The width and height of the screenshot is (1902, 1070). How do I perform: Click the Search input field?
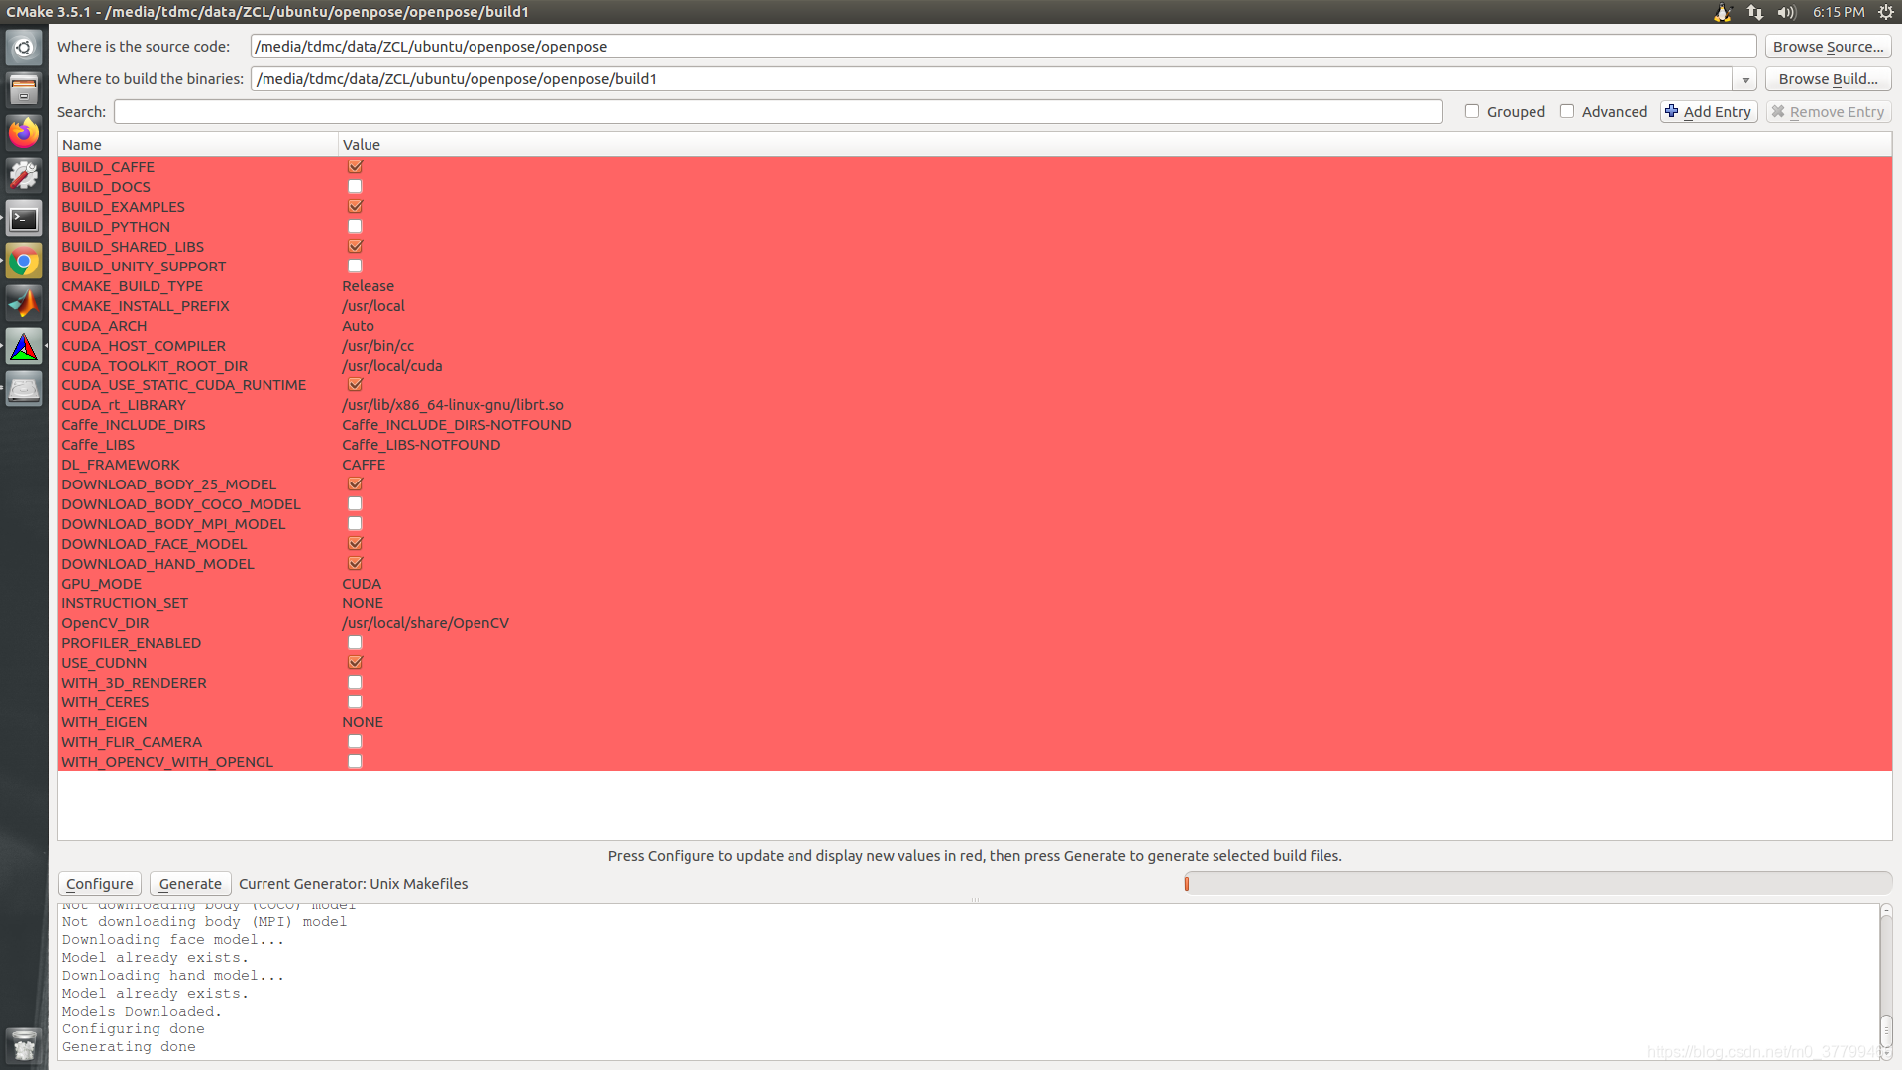click(778, 112)
